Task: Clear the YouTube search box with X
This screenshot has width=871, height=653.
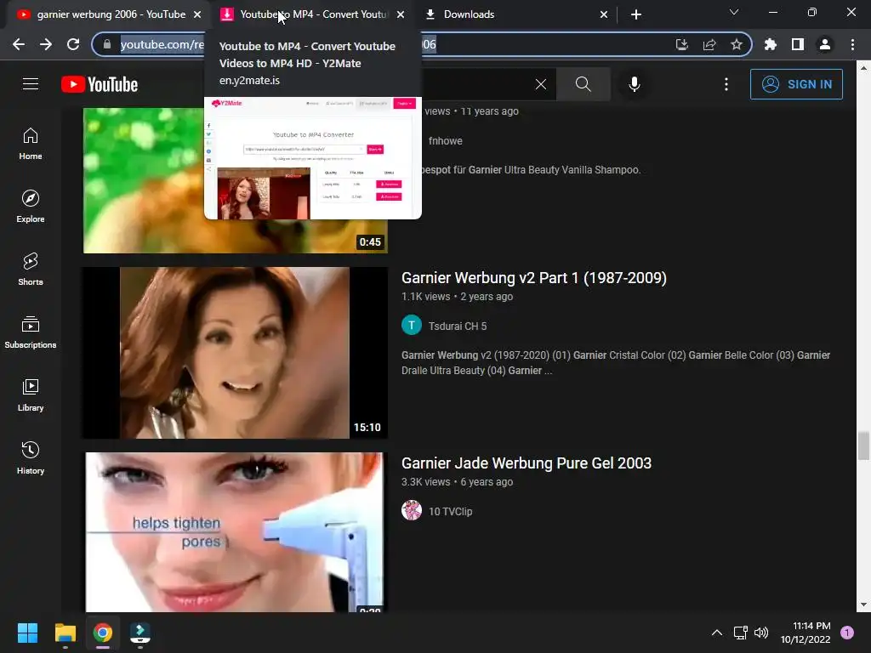Action: point(540,84)
